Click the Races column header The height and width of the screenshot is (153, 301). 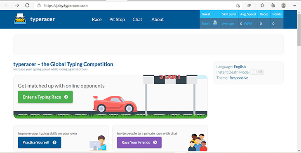point(264,14)
